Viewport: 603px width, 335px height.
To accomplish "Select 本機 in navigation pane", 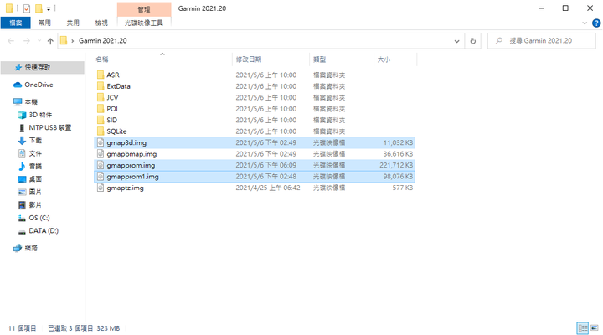I will point(31,102).
